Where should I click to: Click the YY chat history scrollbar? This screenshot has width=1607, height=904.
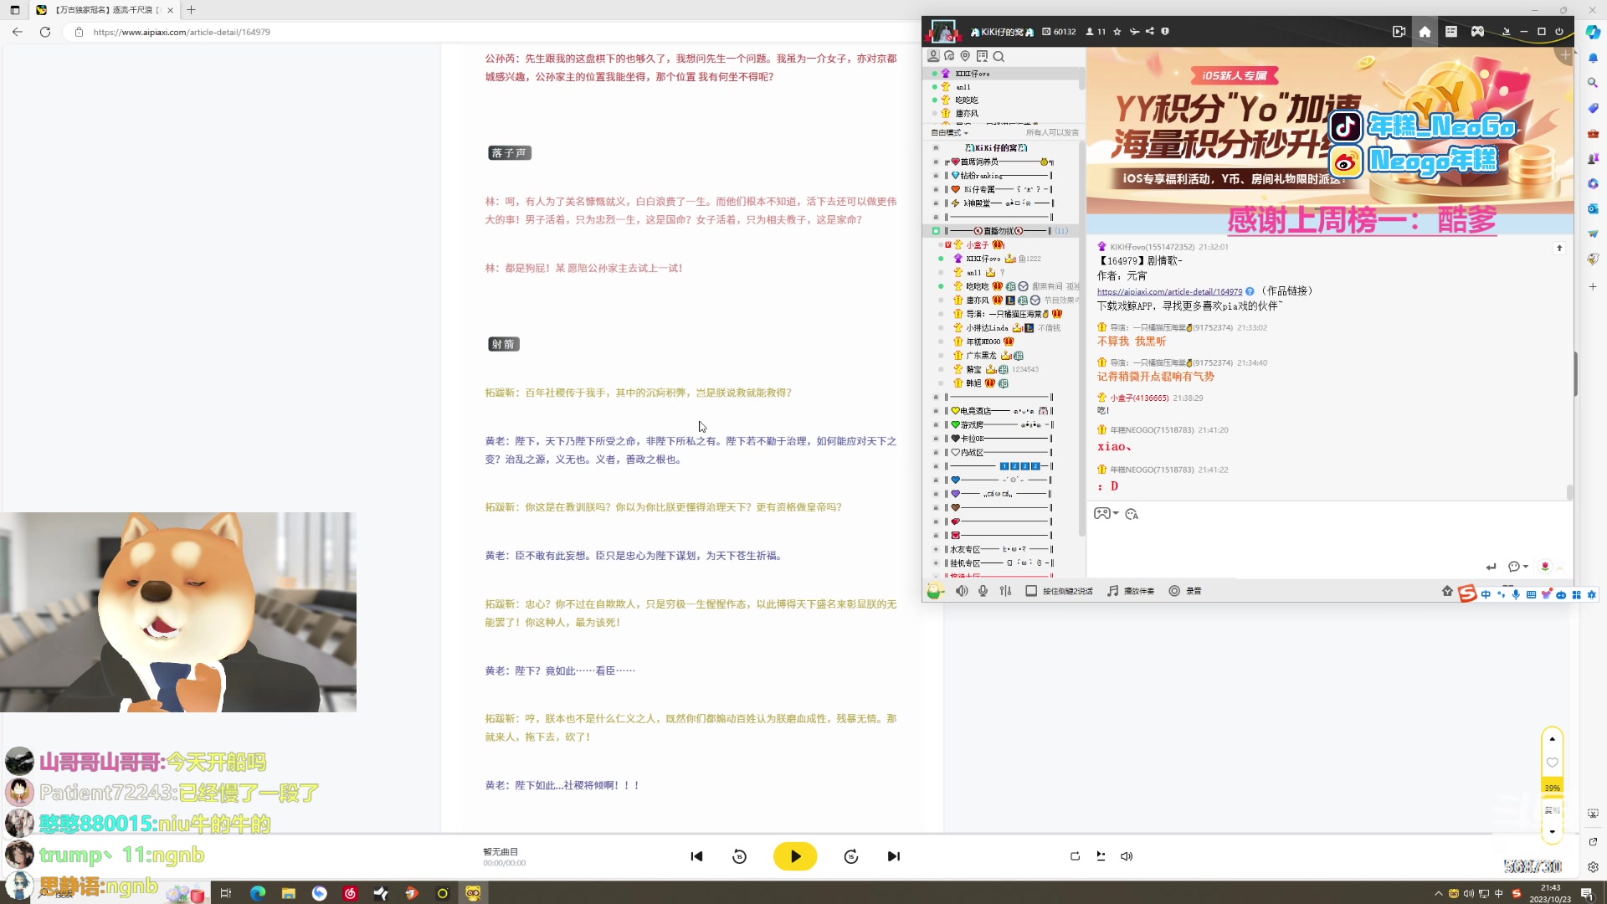tap(1569, 492)
